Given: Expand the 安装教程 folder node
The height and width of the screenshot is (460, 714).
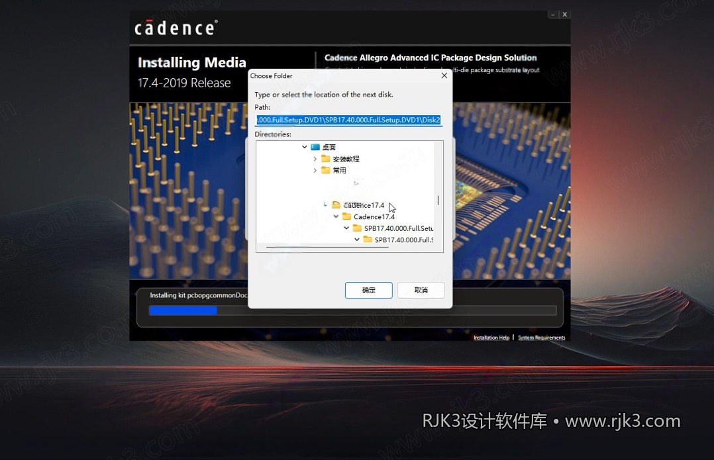Looking at the screenshot, I should pyautogui.click(x=315, y=159).
